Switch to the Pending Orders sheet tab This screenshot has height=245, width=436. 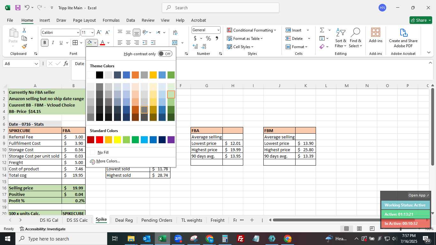157,220
